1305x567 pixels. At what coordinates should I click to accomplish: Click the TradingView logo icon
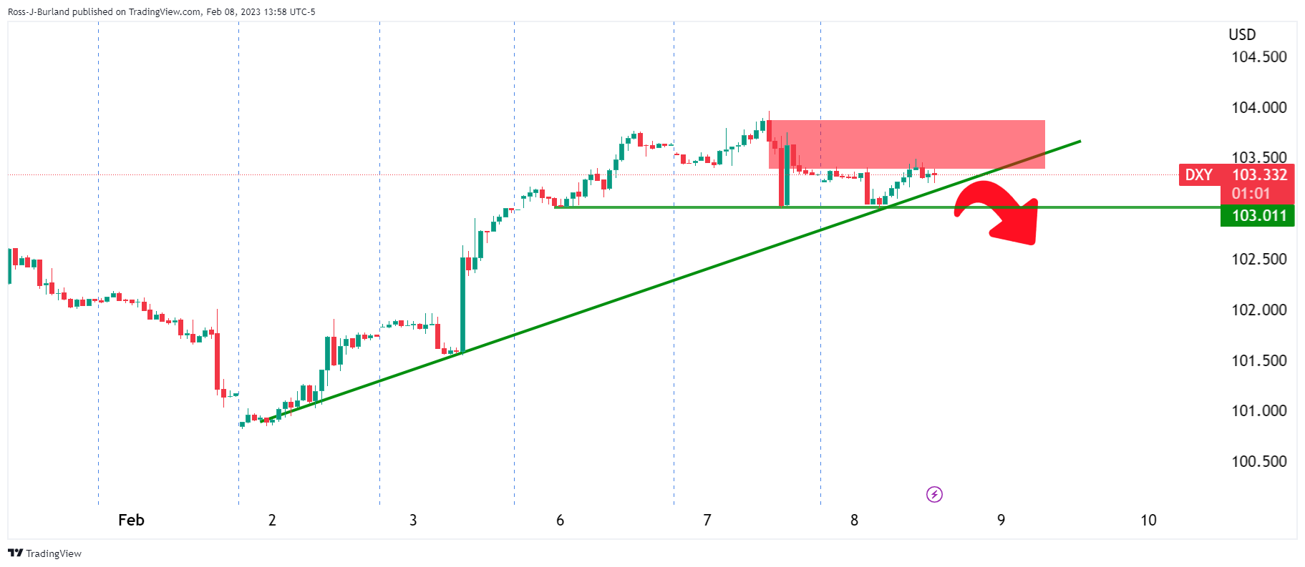[15, 553]
